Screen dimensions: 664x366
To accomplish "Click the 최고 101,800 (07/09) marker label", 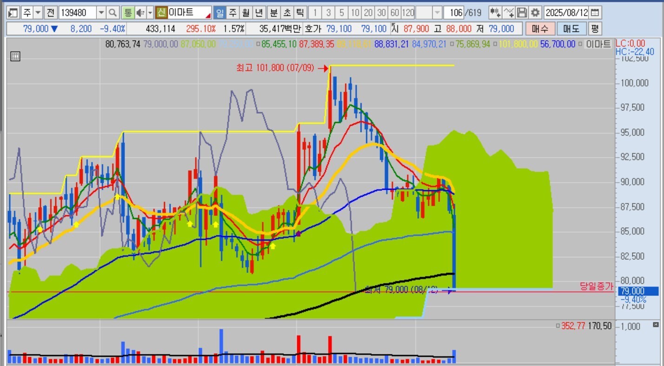I will pyautogui.click(x=275, y=68).
